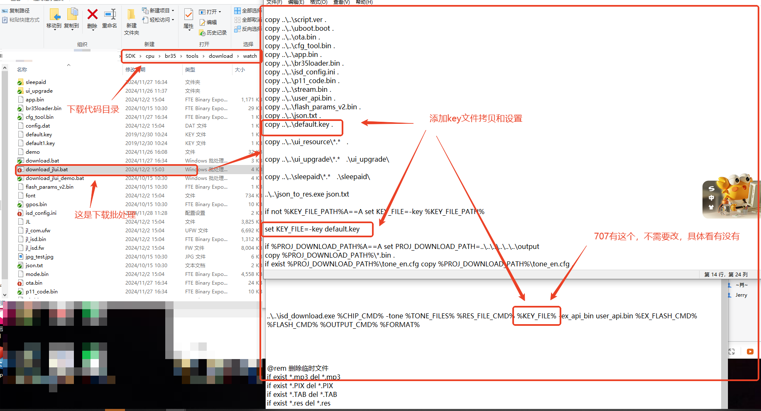The image size is (761, 411).
Task: Open the Format (格式) menu in Notepad
Action: (318, 2)
